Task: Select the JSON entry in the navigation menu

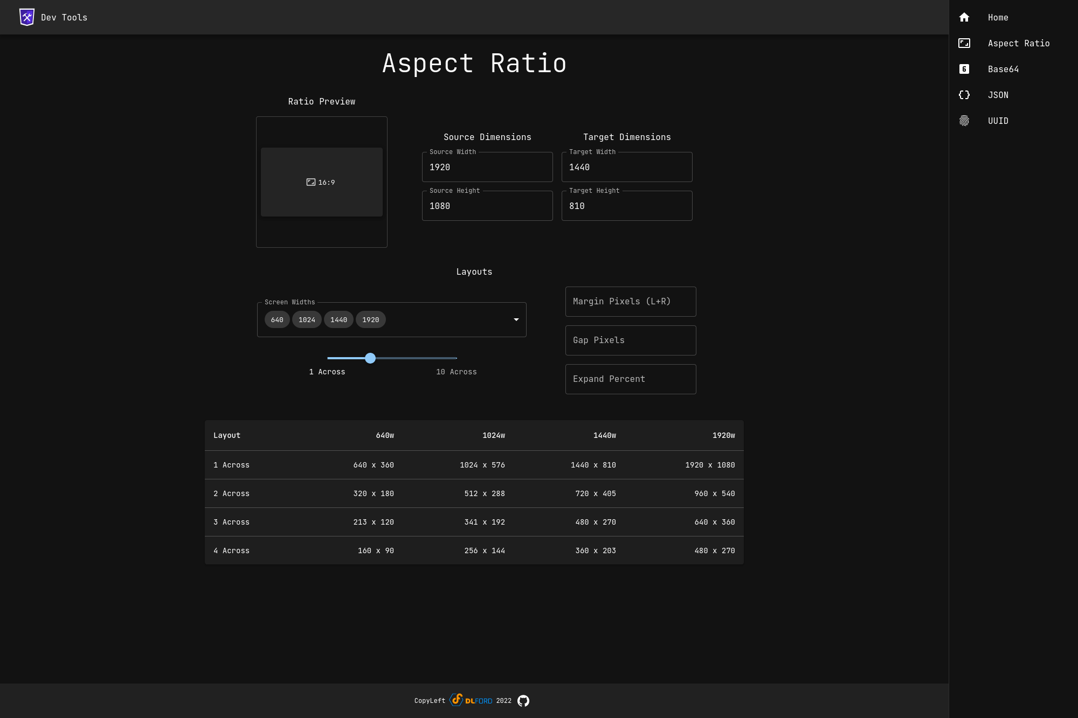Action: (x=998, y=95)
